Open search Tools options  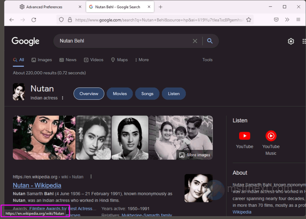click(x=207, y=60)
